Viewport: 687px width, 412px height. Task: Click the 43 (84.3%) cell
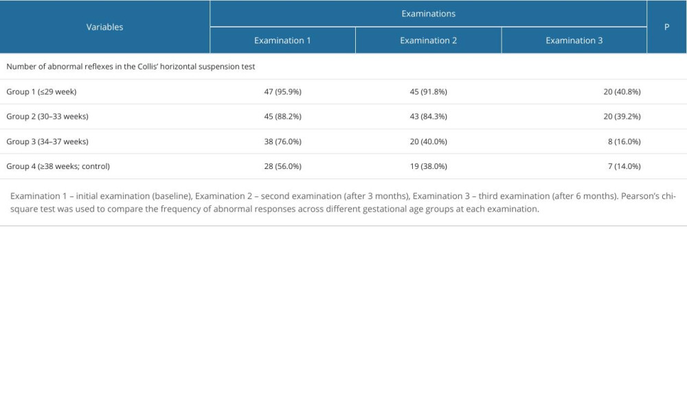pyautogui.click(x=428, y=116)
